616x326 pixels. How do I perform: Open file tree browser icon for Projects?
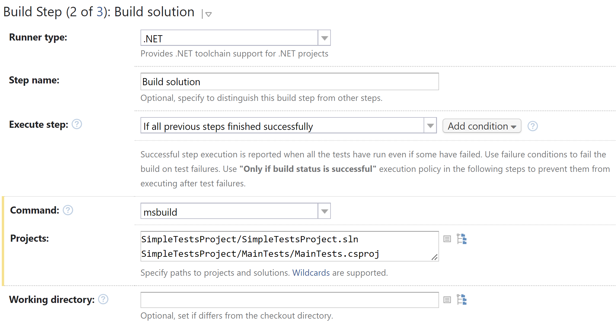462,239
